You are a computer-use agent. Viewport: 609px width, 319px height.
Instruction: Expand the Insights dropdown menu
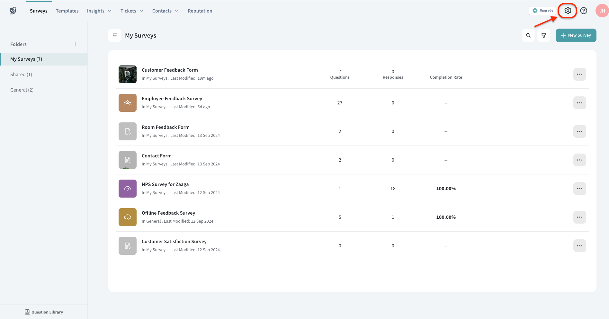pos(99,11)
